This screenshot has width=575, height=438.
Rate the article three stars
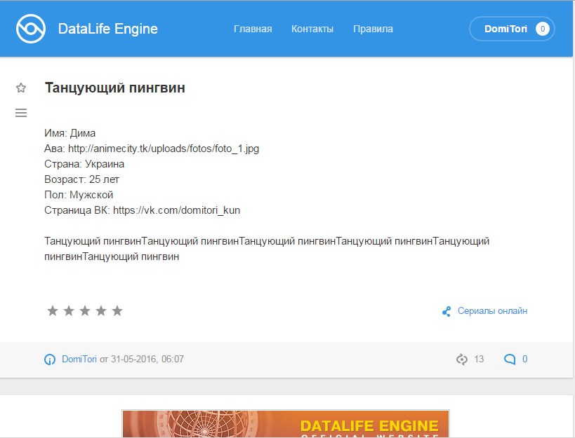pyautogui.click(x=85, y=310)
